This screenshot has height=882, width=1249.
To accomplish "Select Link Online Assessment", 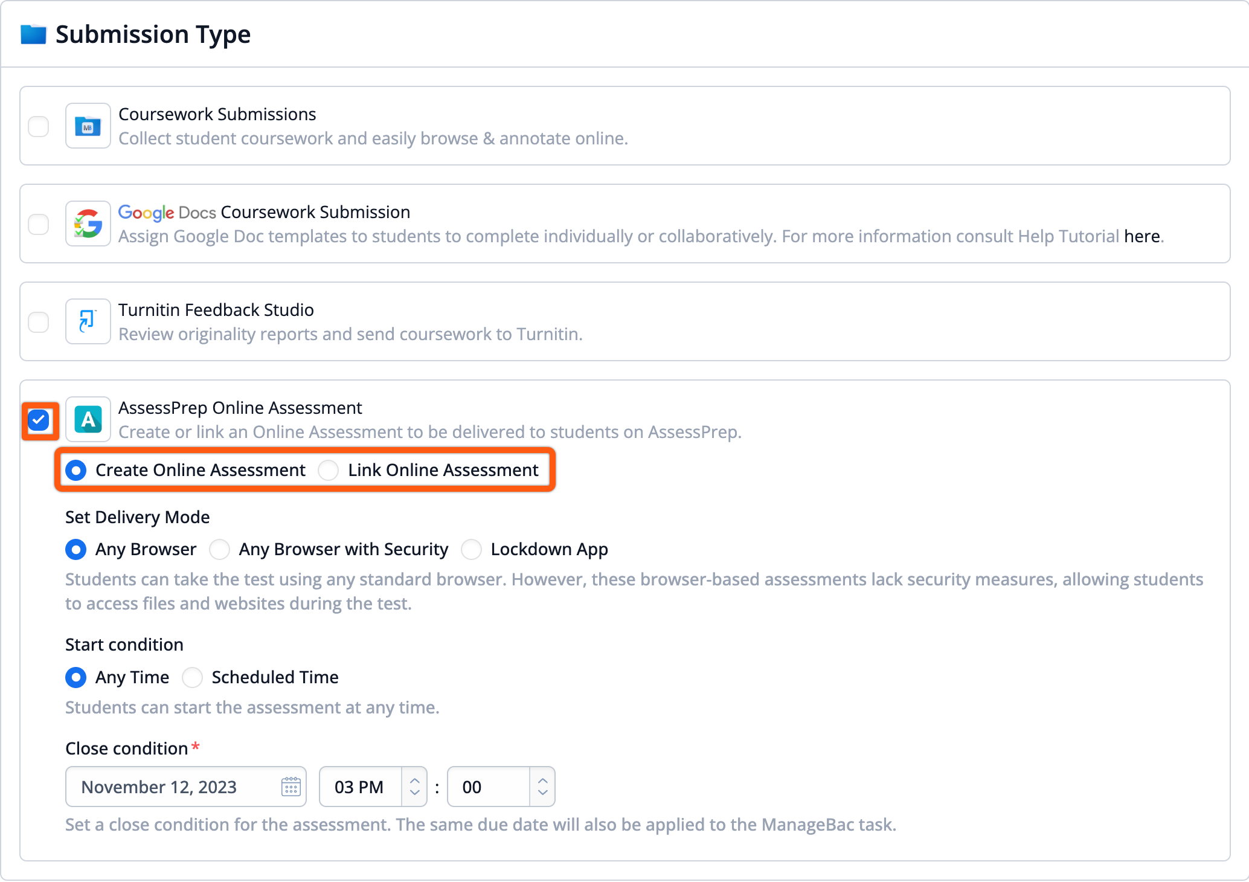I will [328, 470].
